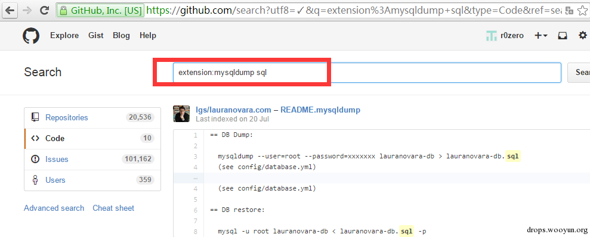
Task: Click the 10 code results badge
Action: pos(147,138)
